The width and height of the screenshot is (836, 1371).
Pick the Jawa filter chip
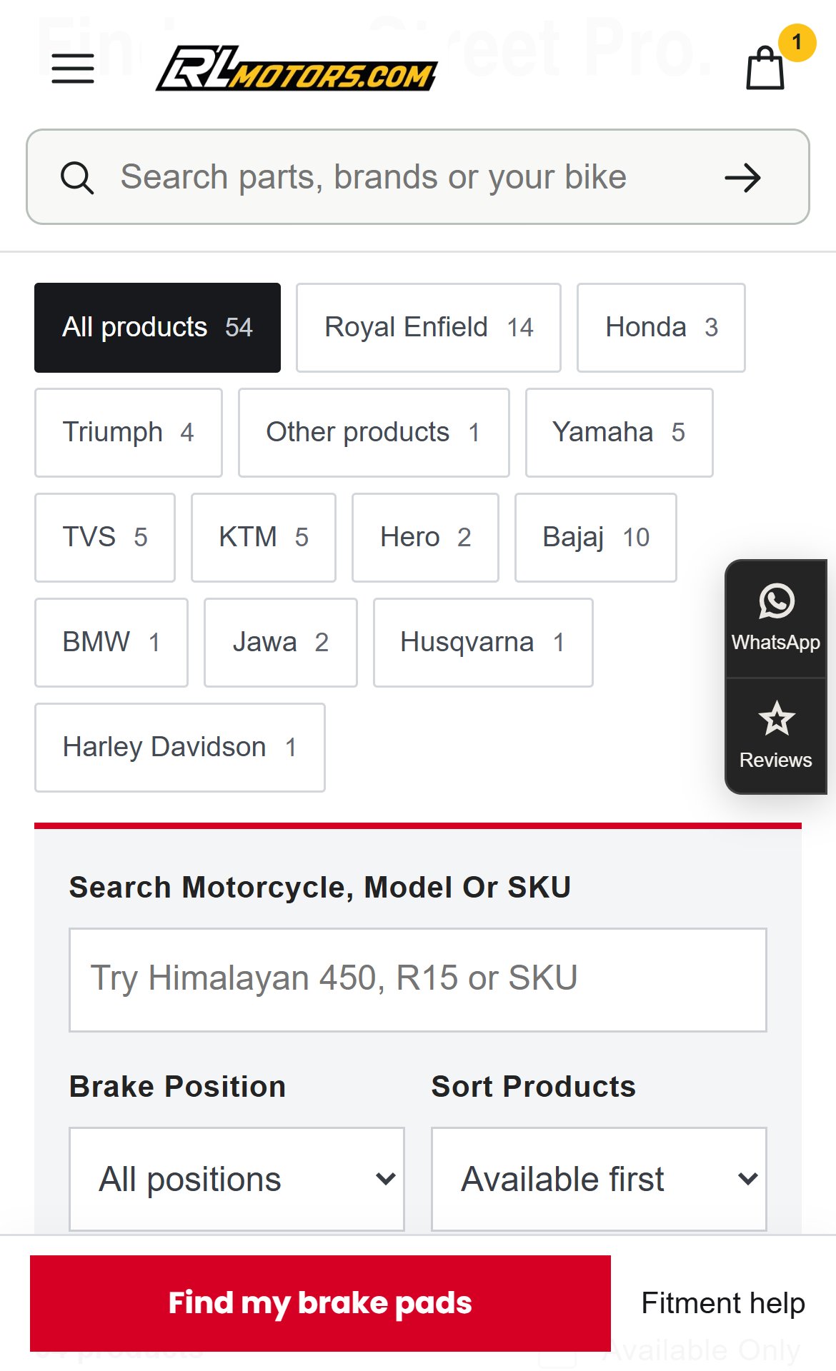281,643
